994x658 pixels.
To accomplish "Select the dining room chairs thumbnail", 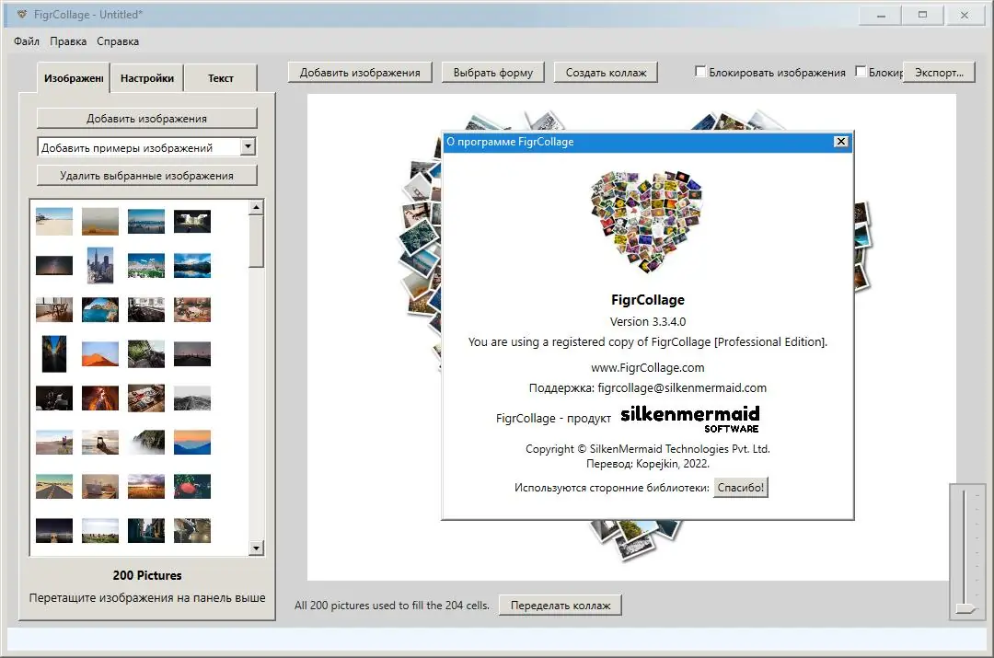I will pos(54,309).
